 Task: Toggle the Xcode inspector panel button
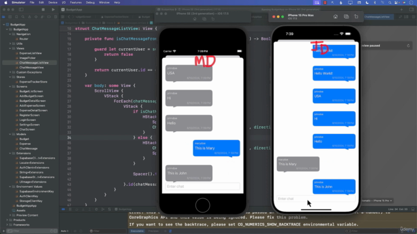click(411, 10)
